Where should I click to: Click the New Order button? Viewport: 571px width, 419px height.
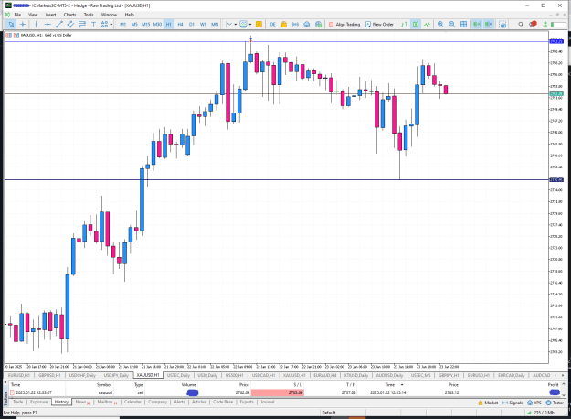(x=379, y=25)
